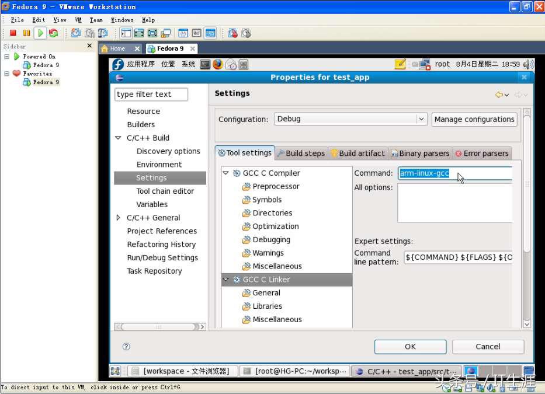Expand the C/C++ General tree item
The width and height of the screenshot is (545, 394).
click(117, 217)
